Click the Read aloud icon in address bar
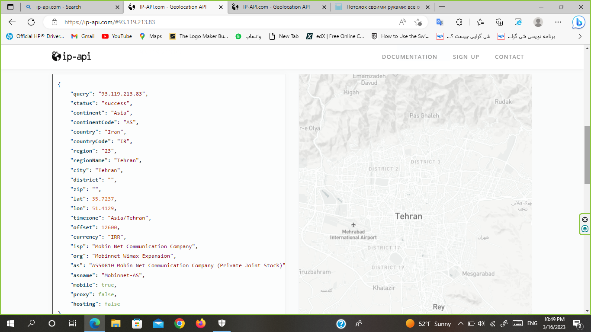This screenshot has width=591, height=332. point(402,22)
